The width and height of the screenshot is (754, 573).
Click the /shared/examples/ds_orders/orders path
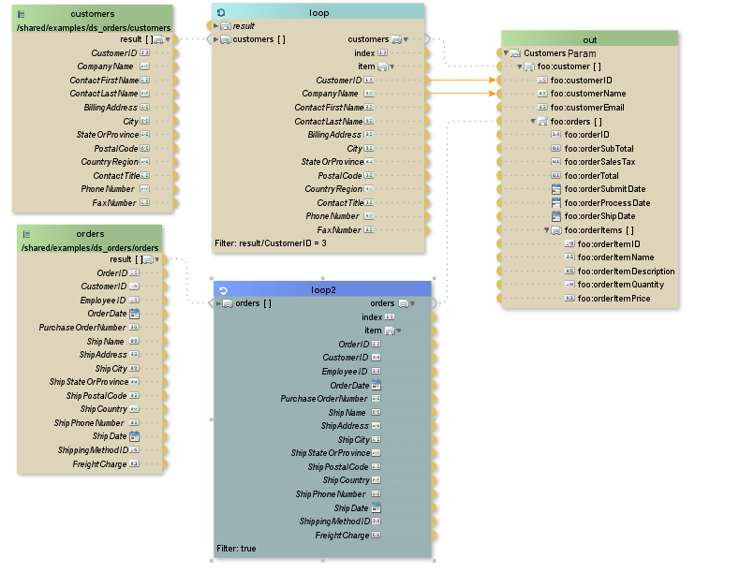pyautogui.click(x=89, y=247)
